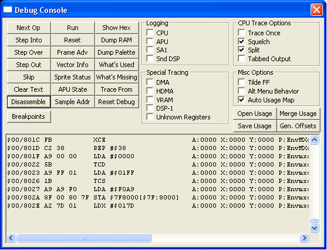327x250 pixels.
Task: Click Trace From button
Action: [x=117, y=89]
